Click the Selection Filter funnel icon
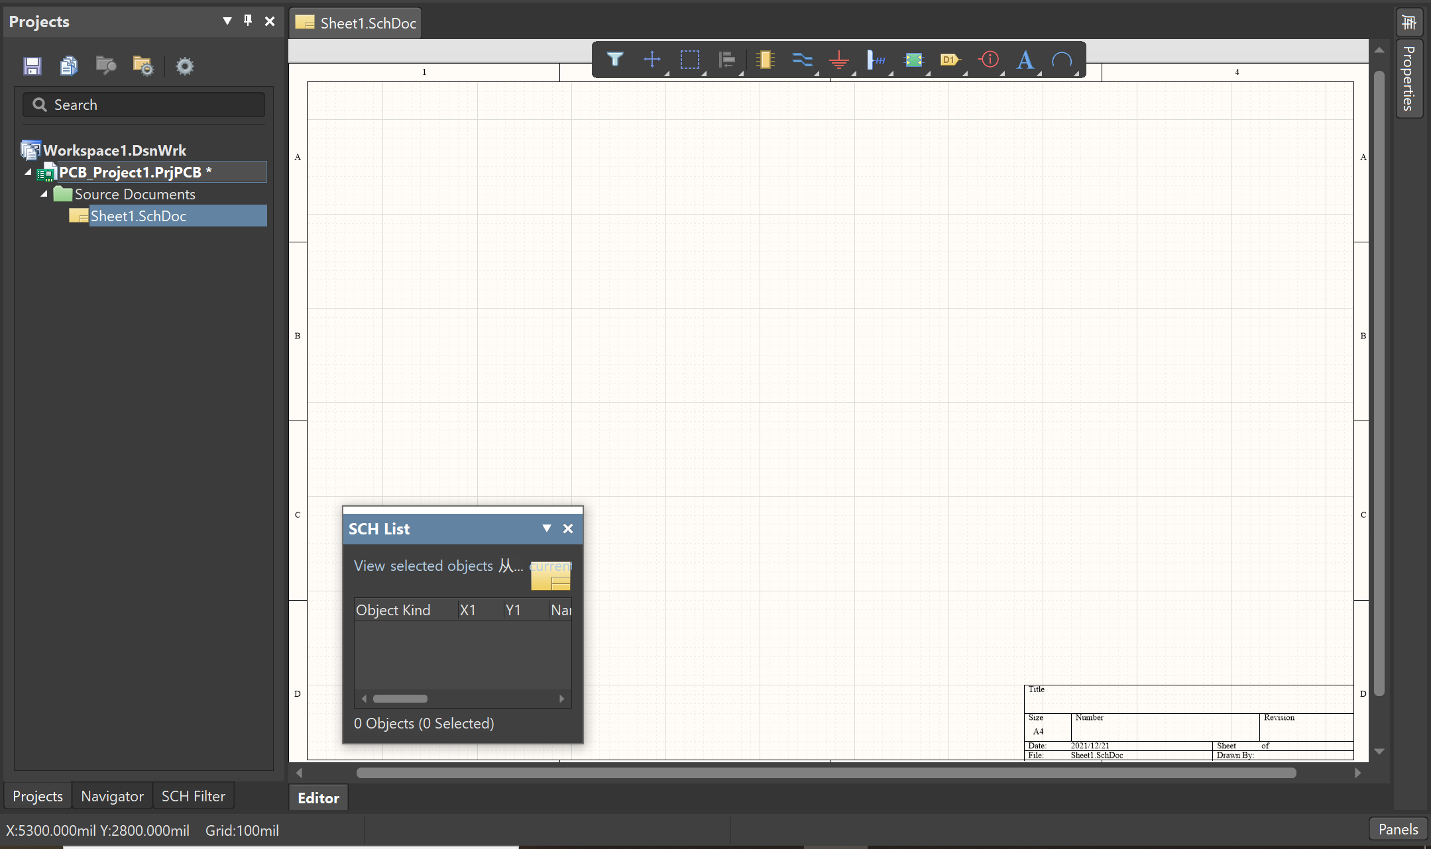Image resolution: width=1431 pixels, height=849 pixels. tap(614, 60)
